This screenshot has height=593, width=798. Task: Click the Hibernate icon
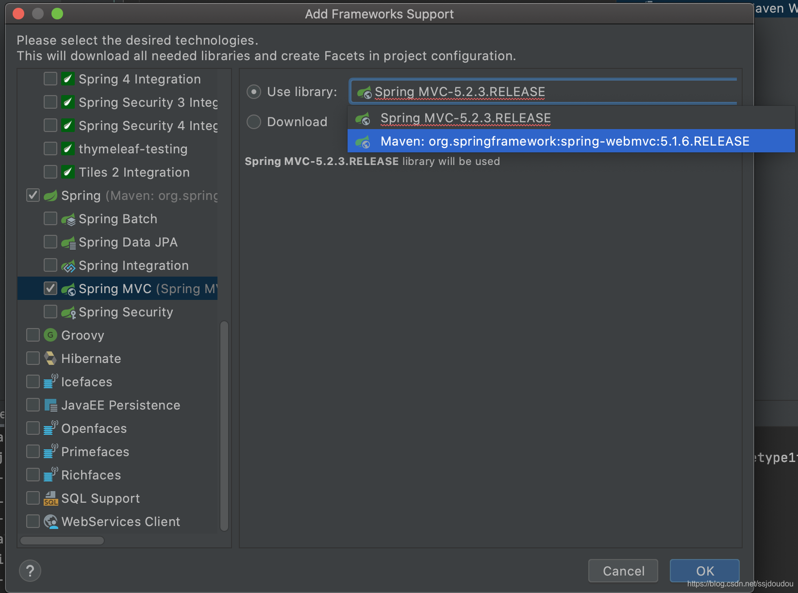pyautogui.click(x=50, y=358)
